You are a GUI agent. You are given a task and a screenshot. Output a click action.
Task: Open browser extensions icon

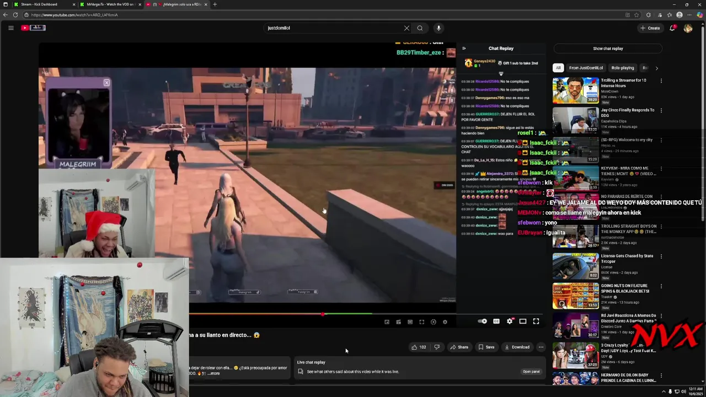648,15
